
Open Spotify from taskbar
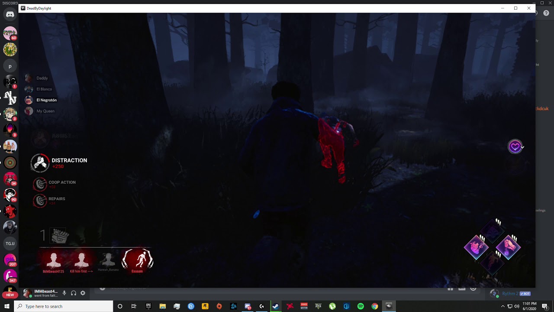[x=361, y=306]
